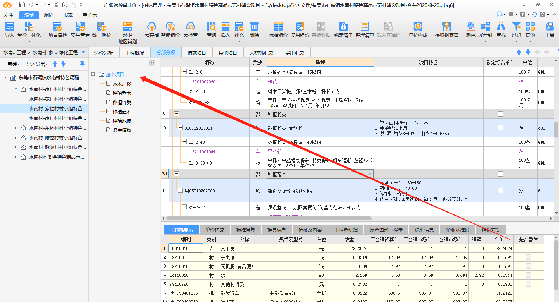Open 标准组价 tool

(278, 30)
